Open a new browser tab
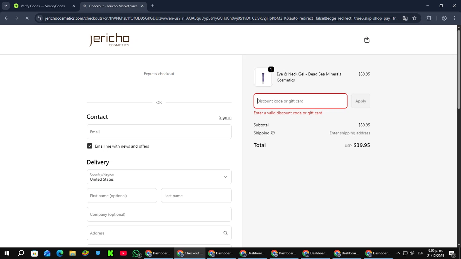Image resolution: width=461 pixels, height=259 pixels. pyautogui.click(x=153, y=6)
